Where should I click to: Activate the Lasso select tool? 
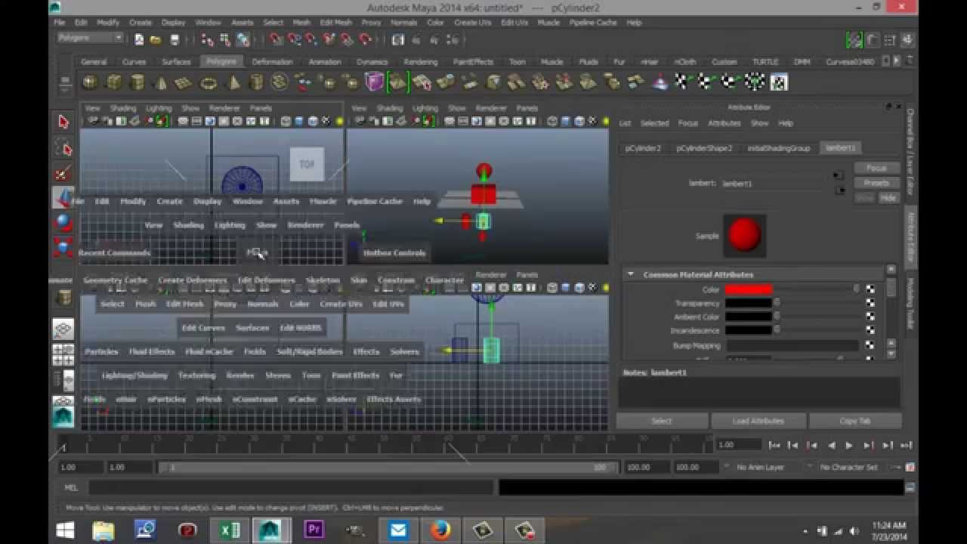coord(63,148)
